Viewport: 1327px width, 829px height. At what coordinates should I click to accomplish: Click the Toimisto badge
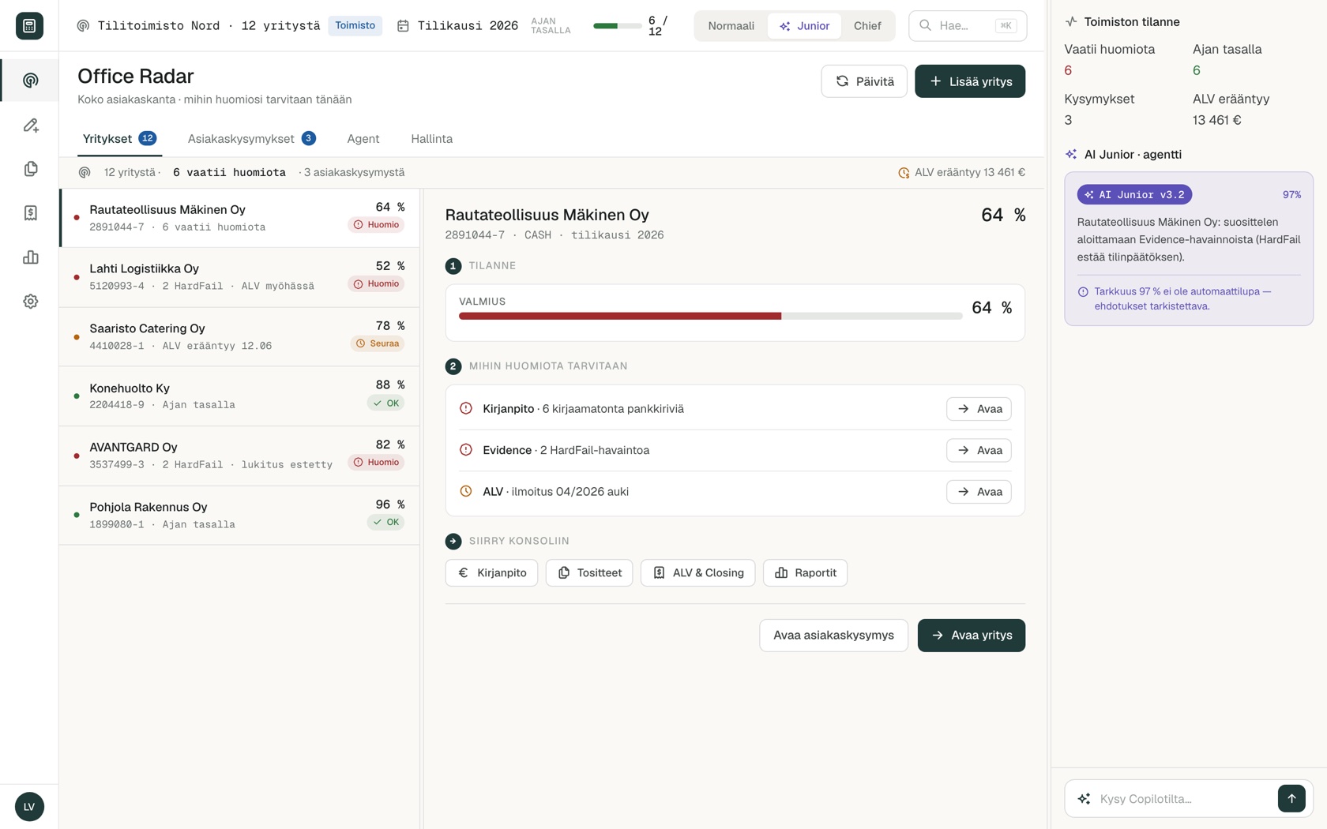pos(355,26)
